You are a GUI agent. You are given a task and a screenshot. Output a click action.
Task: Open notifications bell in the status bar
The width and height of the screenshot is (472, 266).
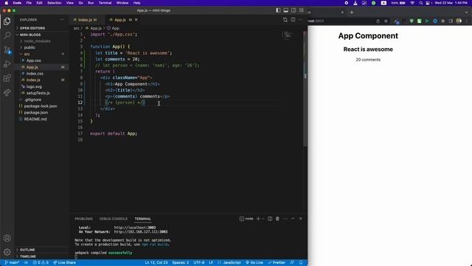pyautogui.click(x=301, y=263)
